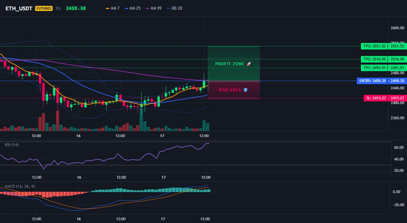
Task: Click the 2440.00 price axis label
Action: pyautogui.click(x=397, y=88)
